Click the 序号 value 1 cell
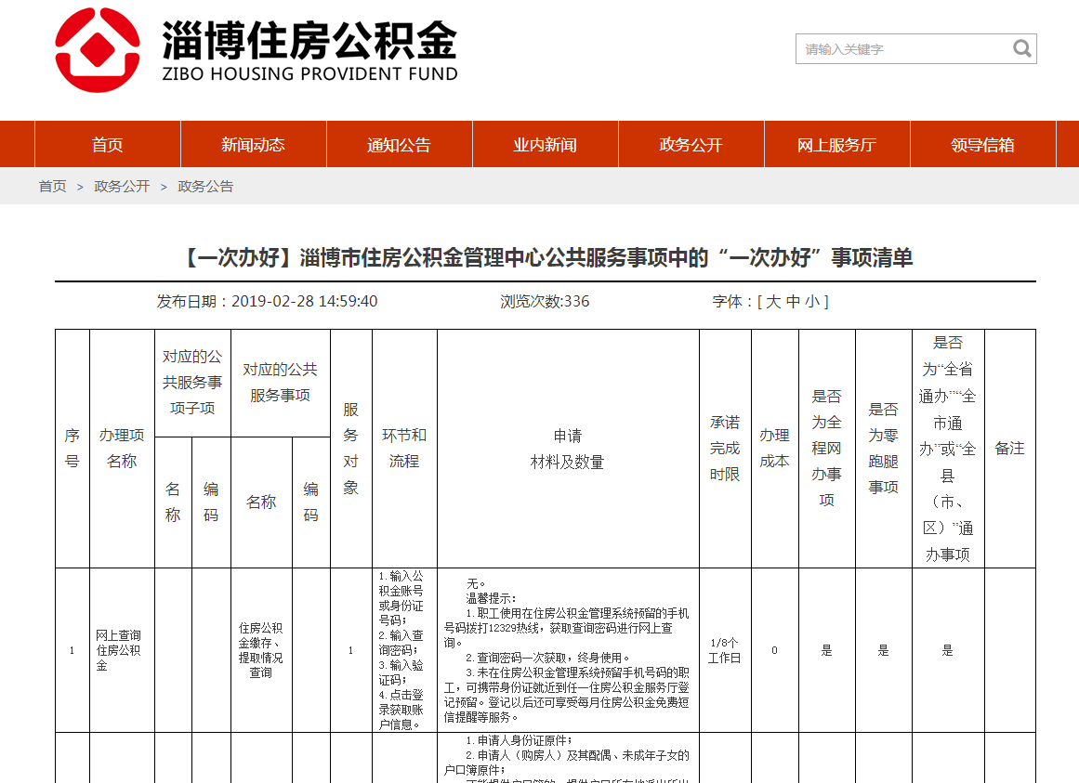The image size is (1079, 783). (x=72, y=650)
